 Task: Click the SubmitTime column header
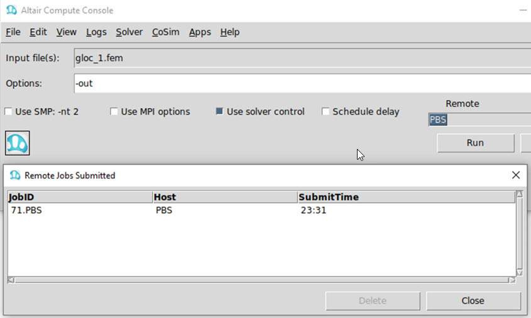pyautogui.click(x=407, y=197)
